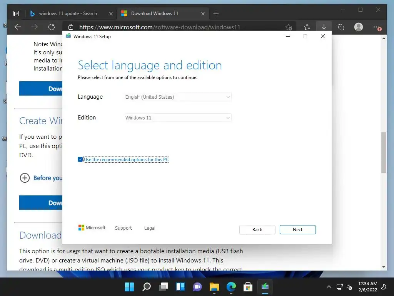Click the Back button in Setup
The height and width of the screenshot is (296, 394).
point(257,230)
